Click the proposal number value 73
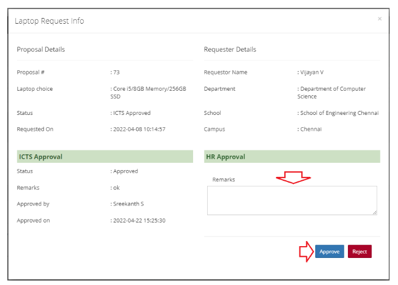398x285 pixels. [x=116, y=72]
